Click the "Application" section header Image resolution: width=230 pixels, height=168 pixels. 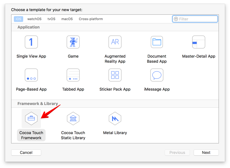coord(29,27)
